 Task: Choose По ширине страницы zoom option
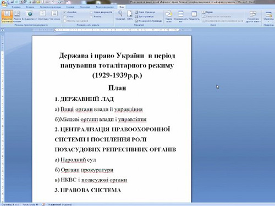click(148, 21)
